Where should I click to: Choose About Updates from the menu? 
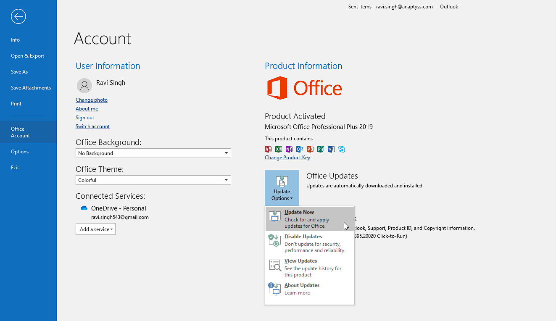(x=310, y=289)
